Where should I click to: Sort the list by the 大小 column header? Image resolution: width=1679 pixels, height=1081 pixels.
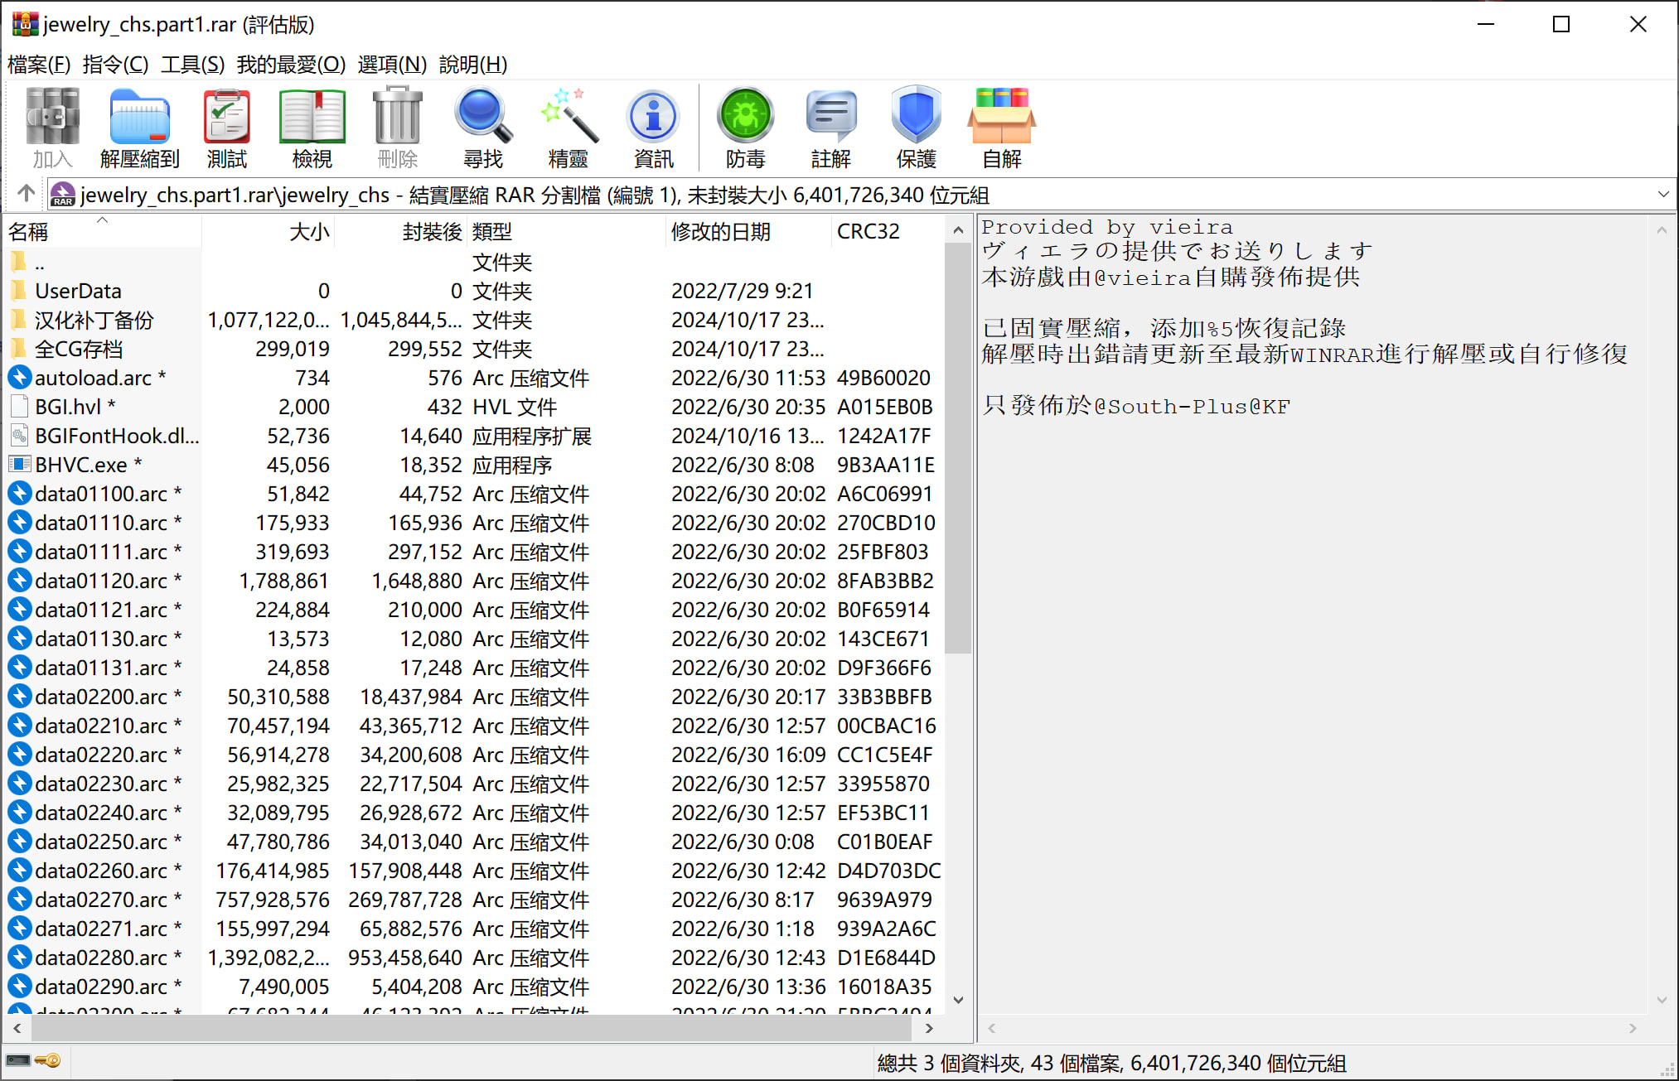point(308,232)
